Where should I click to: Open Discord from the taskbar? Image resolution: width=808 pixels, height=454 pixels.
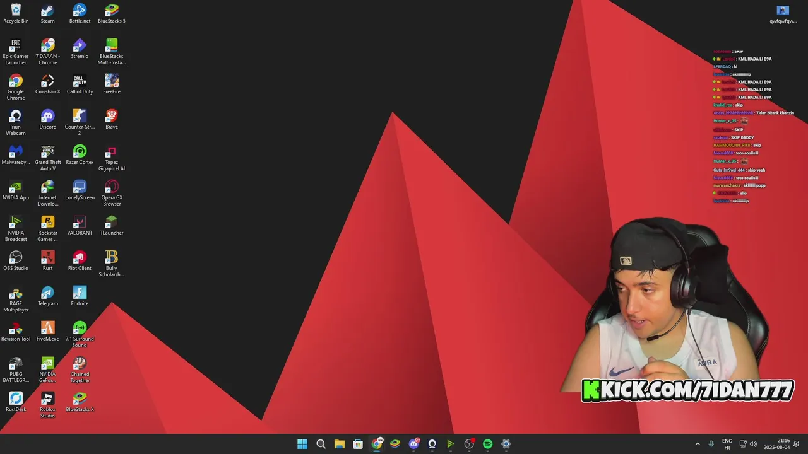point(413,444)
